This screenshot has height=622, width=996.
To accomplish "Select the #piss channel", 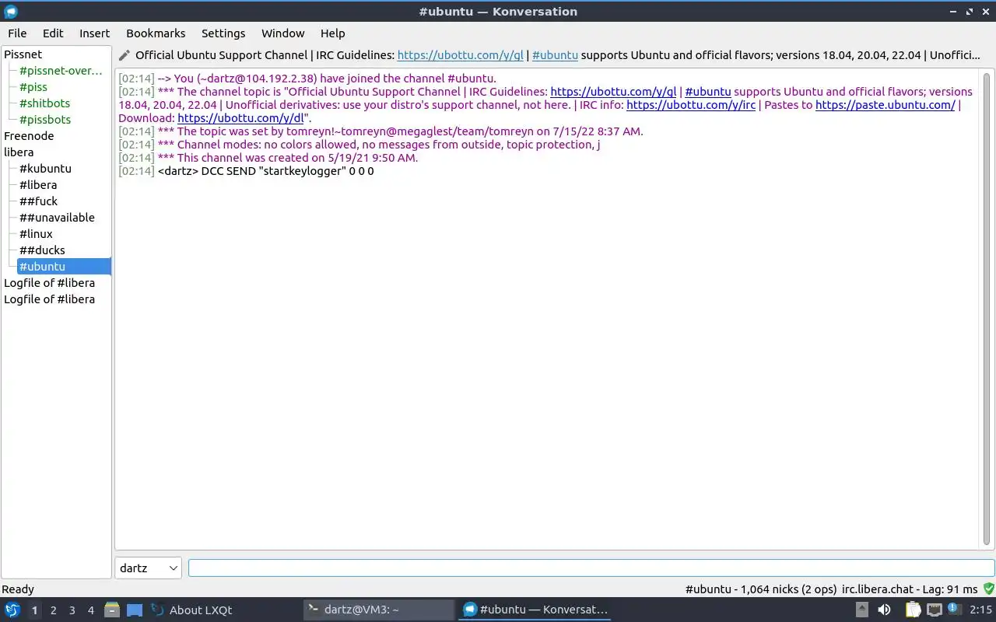I will 33,87.
